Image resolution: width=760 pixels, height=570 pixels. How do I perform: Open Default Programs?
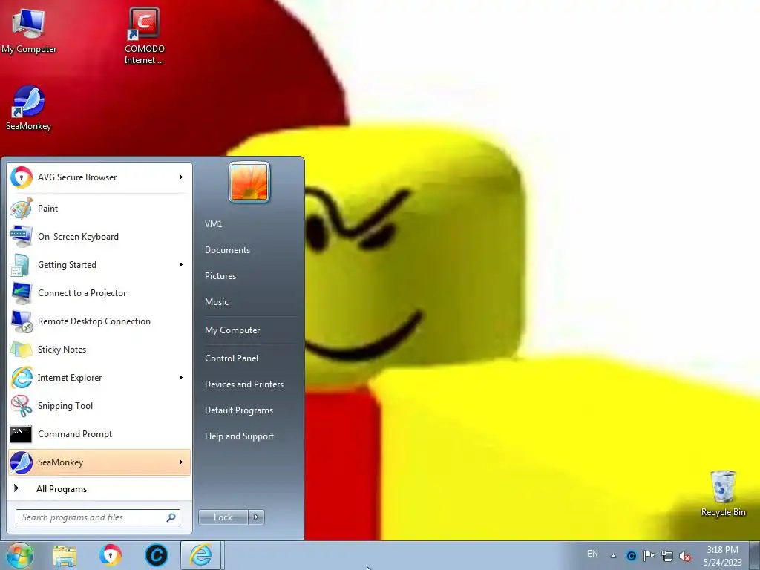[239, 410]
